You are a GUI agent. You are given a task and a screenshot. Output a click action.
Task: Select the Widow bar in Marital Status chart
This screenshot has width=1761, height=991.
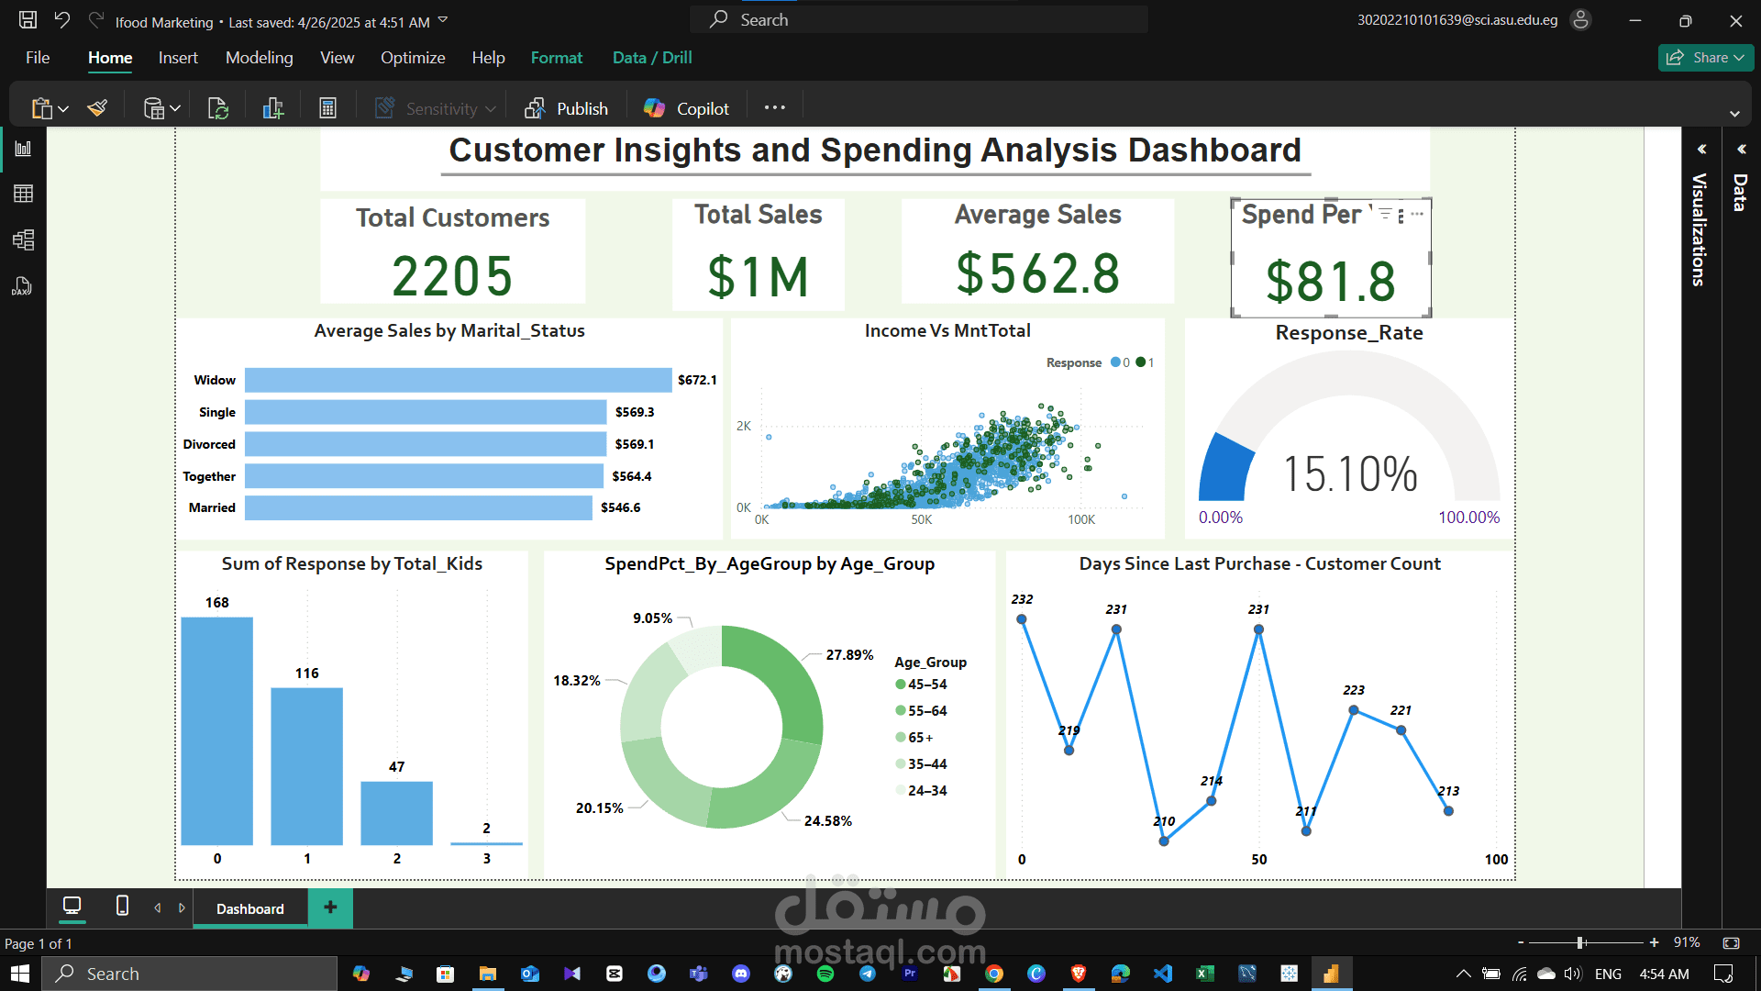coord(458,380)
